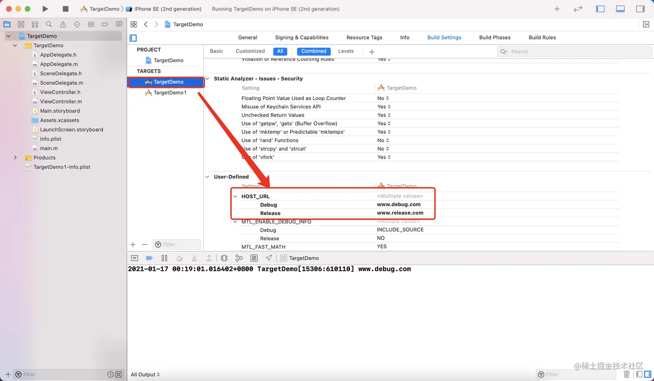
Task: Click the build settings Search field
Action: pos(574,52)
